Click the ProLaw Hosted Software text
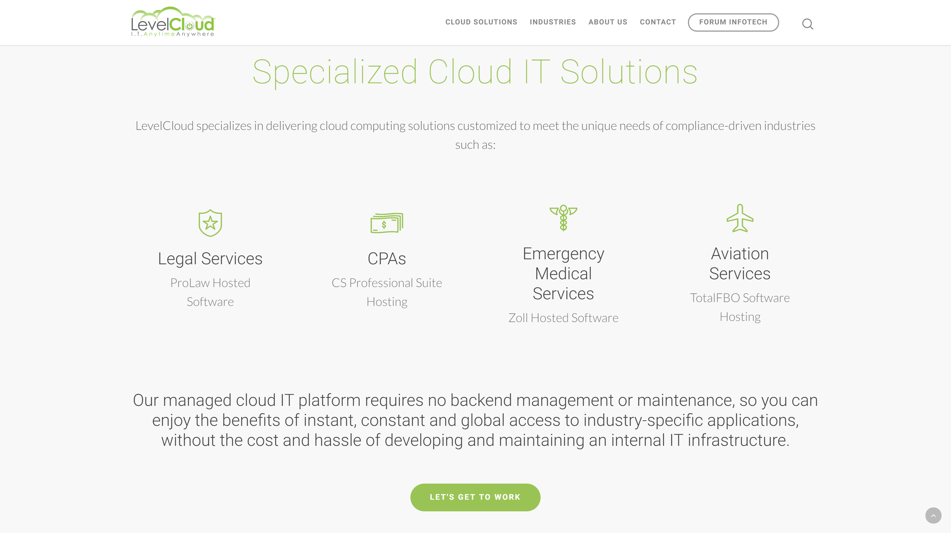This screenshot has width=951, height=533. point(210,292)
